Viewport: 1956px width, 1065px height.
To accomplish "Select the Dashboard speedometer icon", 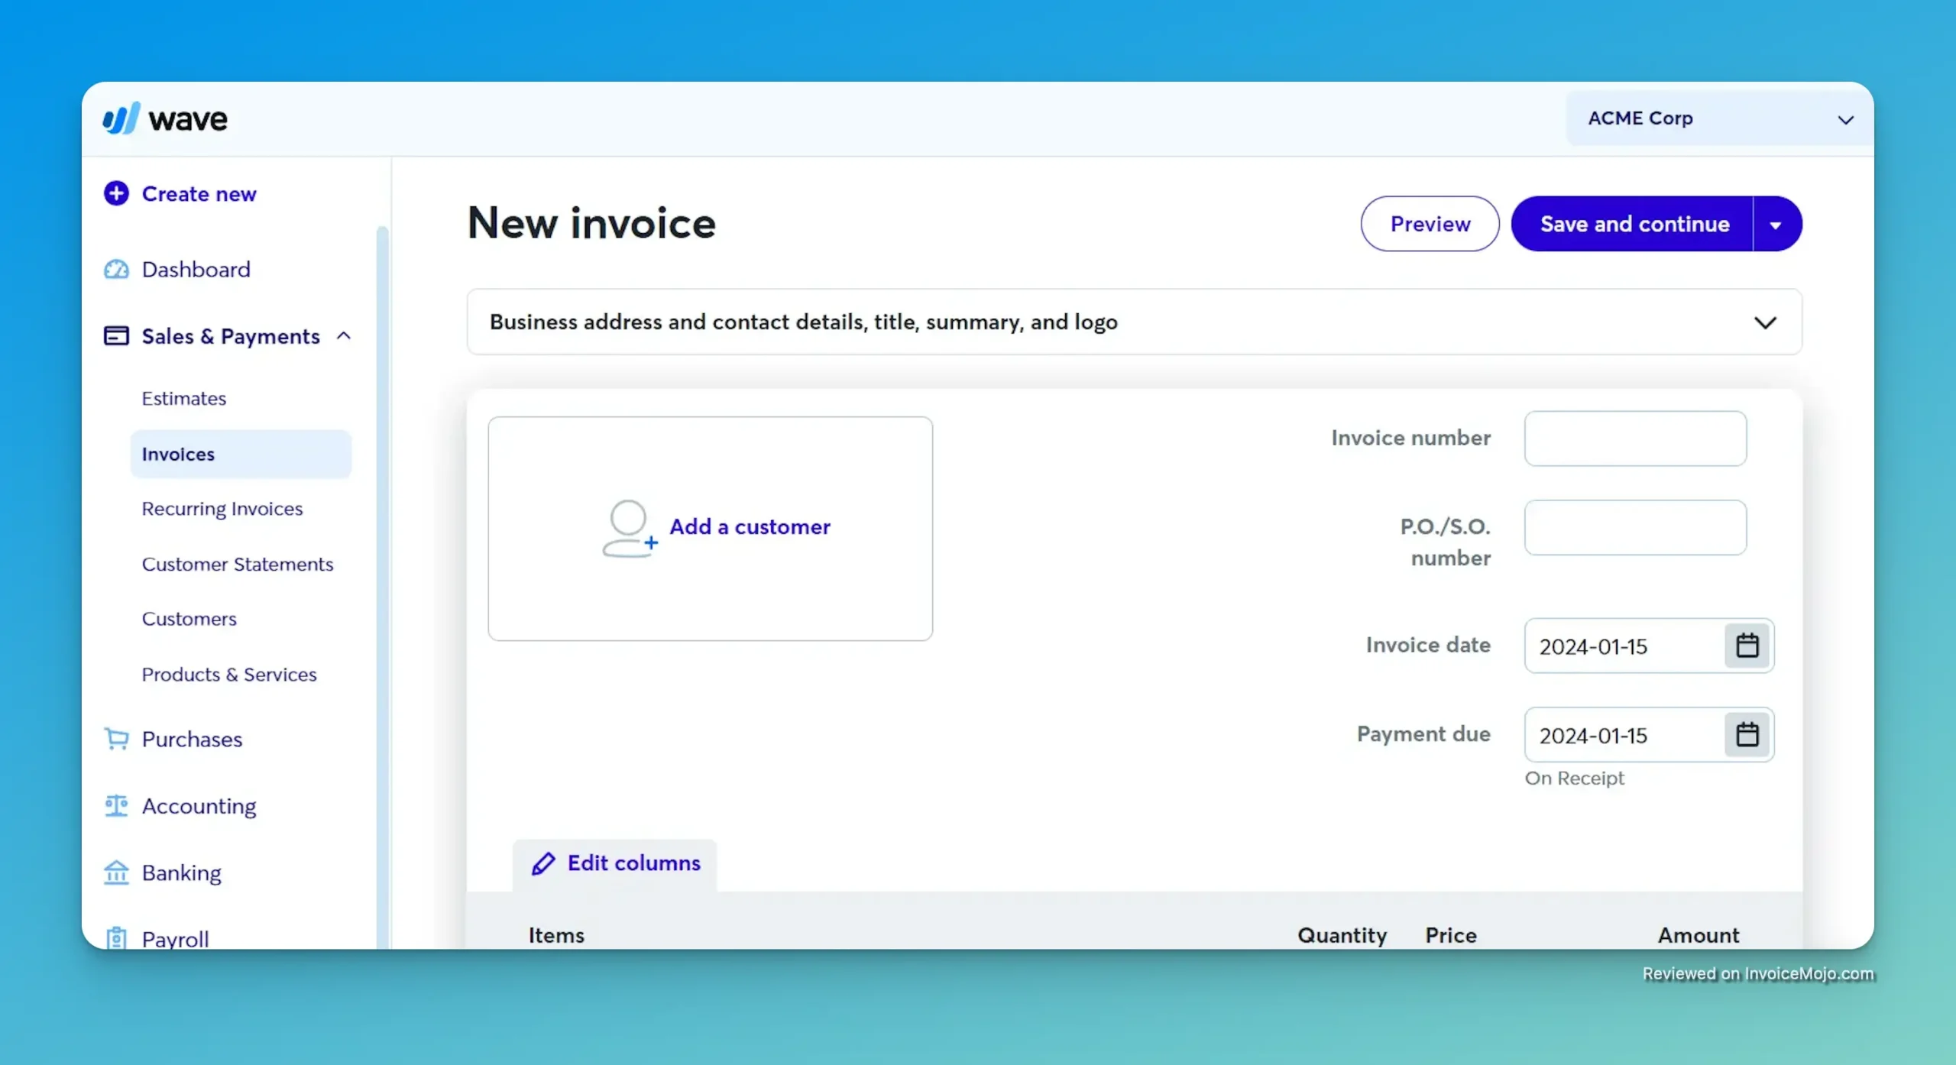I will [116, 269].
